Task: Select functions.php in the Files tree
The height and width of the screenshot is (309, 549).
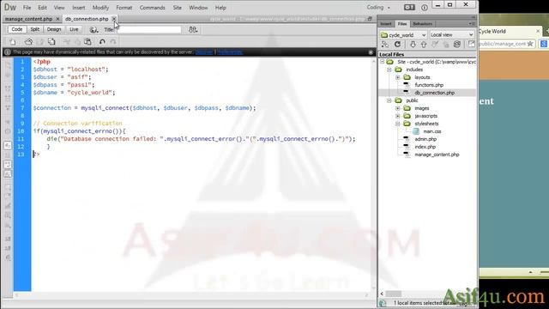Action: [x=429, y=85]
